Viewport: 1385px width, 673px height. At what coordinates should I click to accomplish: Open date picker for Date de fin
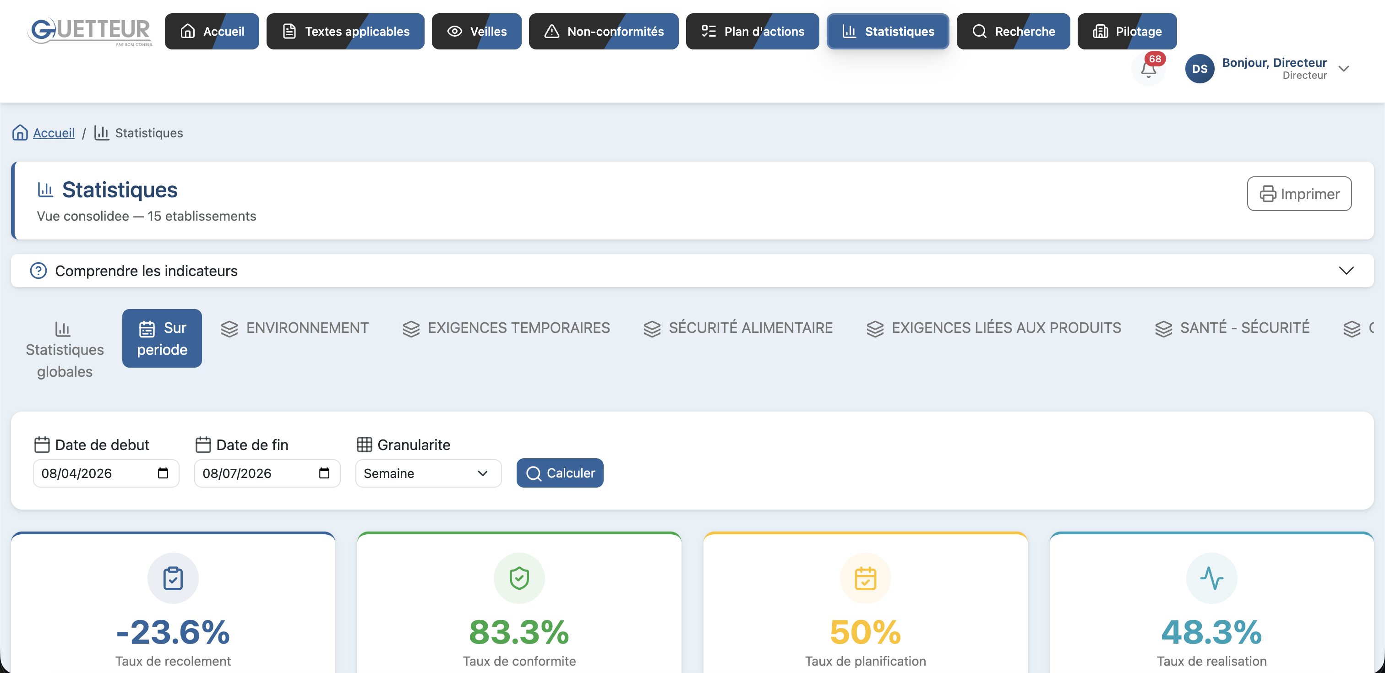tap(324, 473)
